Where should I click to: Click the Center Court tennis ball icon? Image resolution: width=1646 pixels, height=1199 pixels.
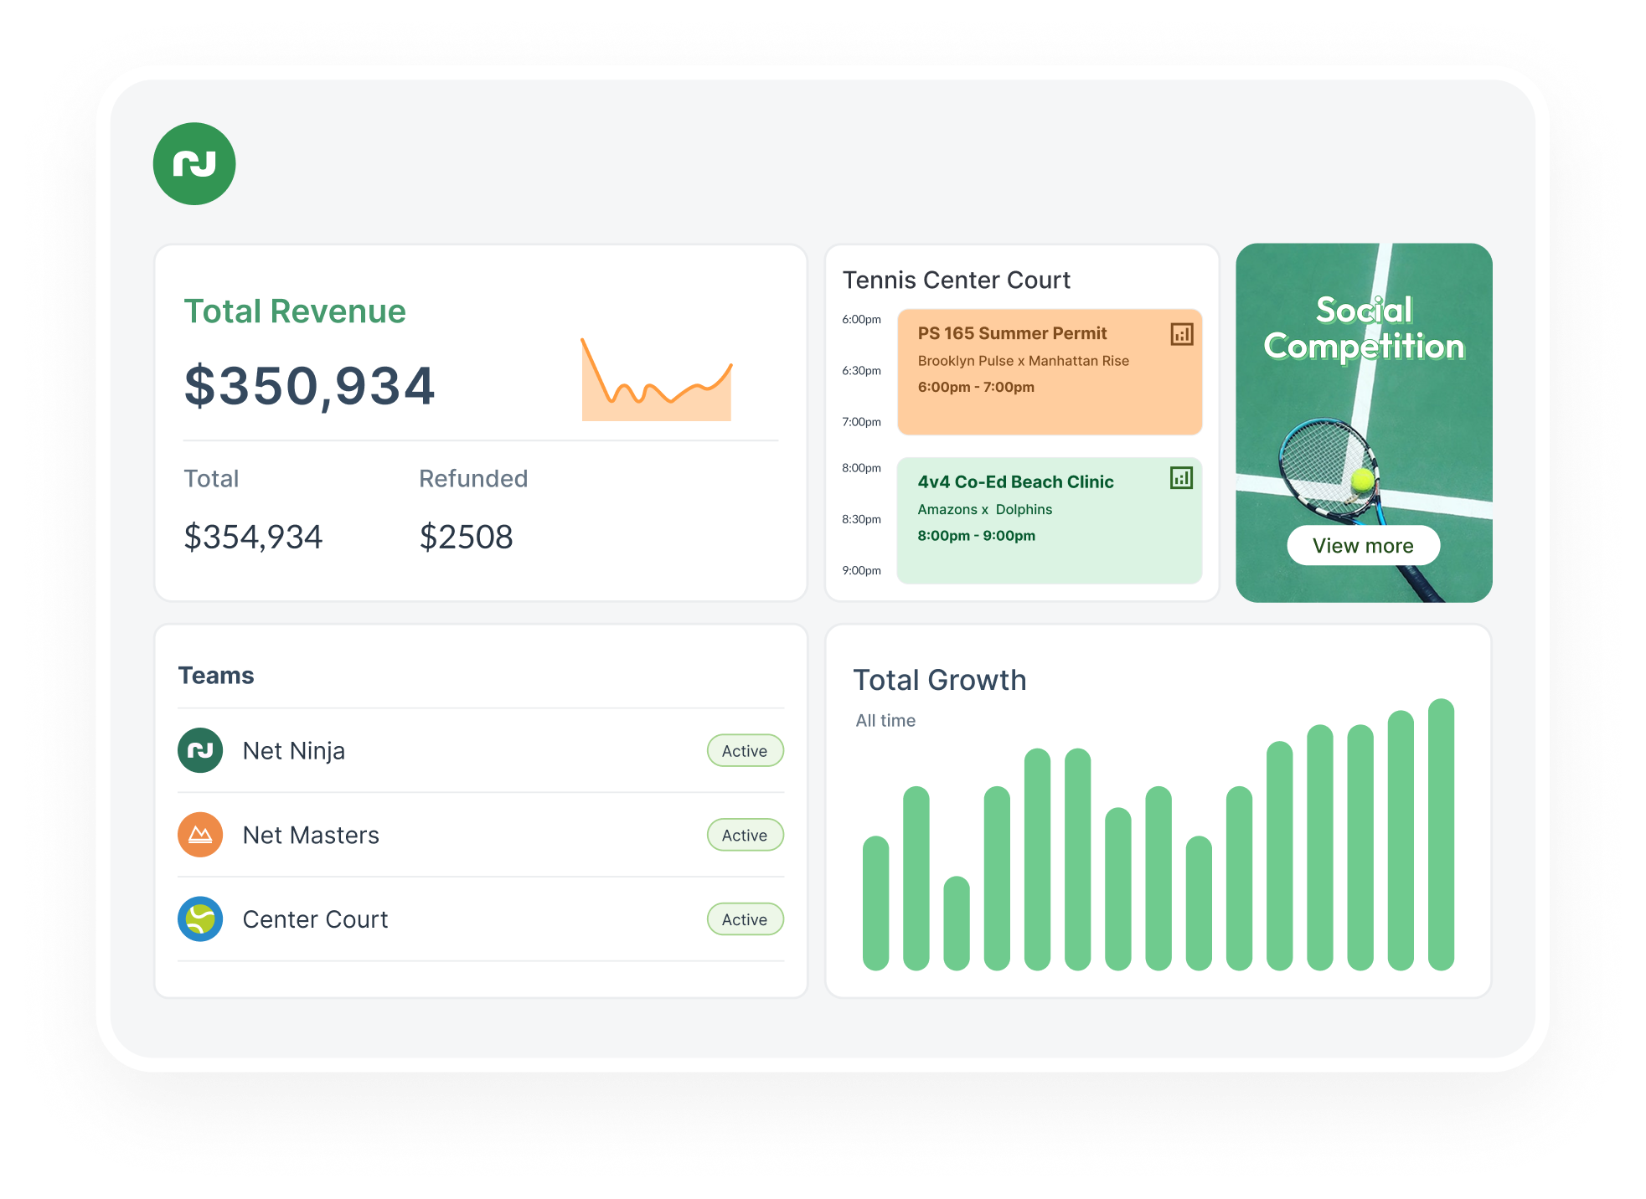click(x=200, y=919)
